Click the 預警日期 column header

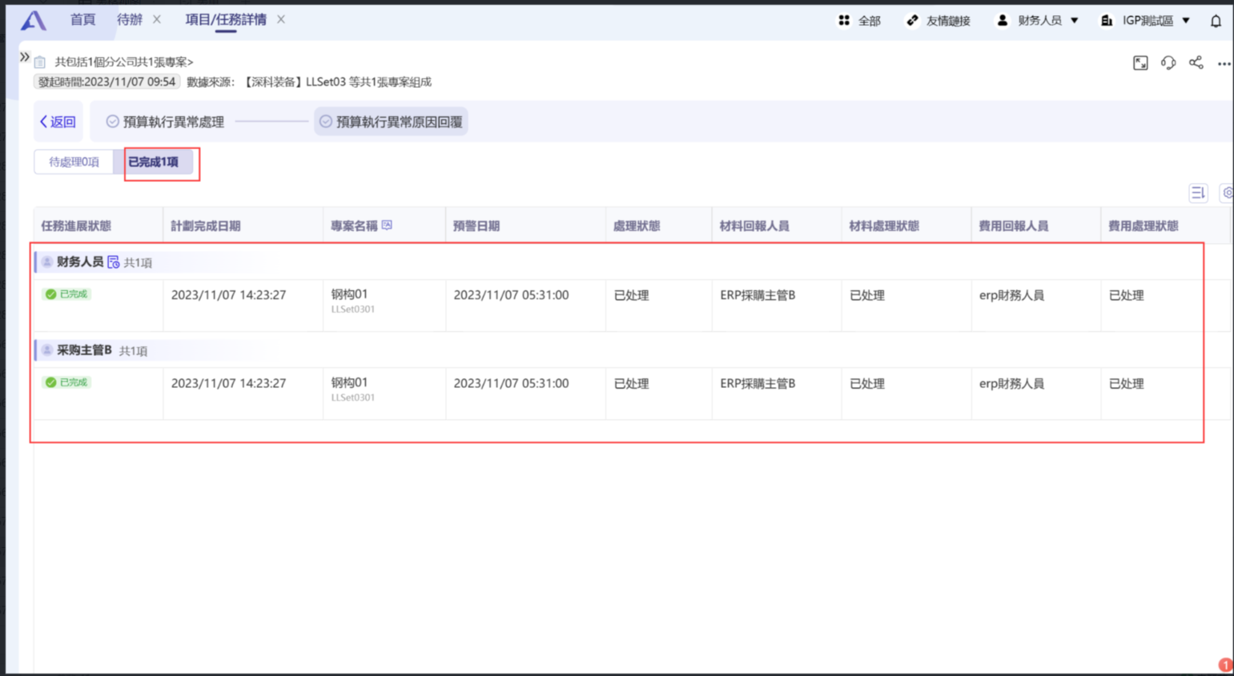(x=476, y=226)
